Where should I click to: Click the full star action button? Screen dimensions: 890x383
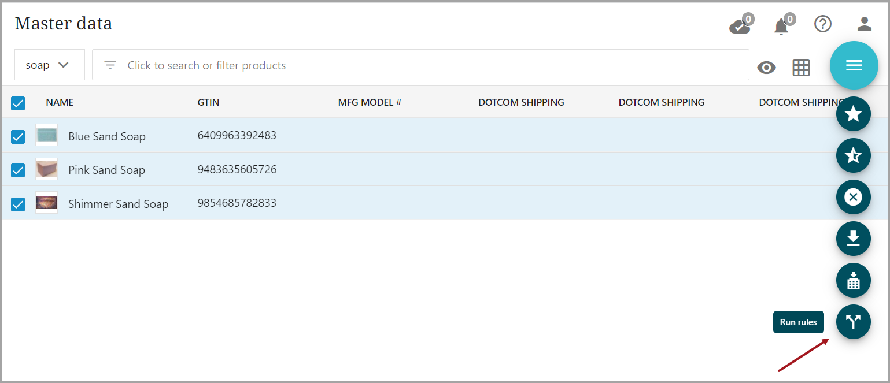[x=853, y=114]
